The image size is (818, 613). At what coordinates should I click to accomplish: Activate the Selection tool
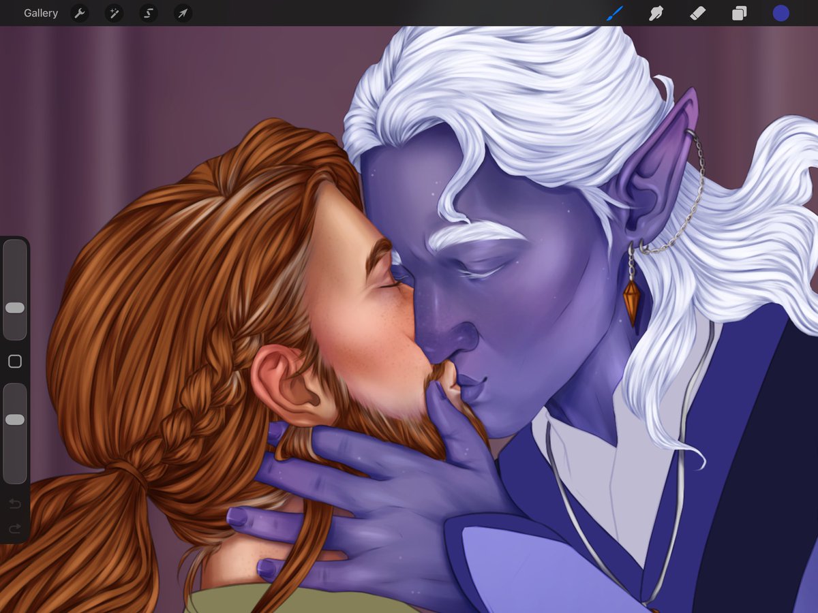click(148, 13)
